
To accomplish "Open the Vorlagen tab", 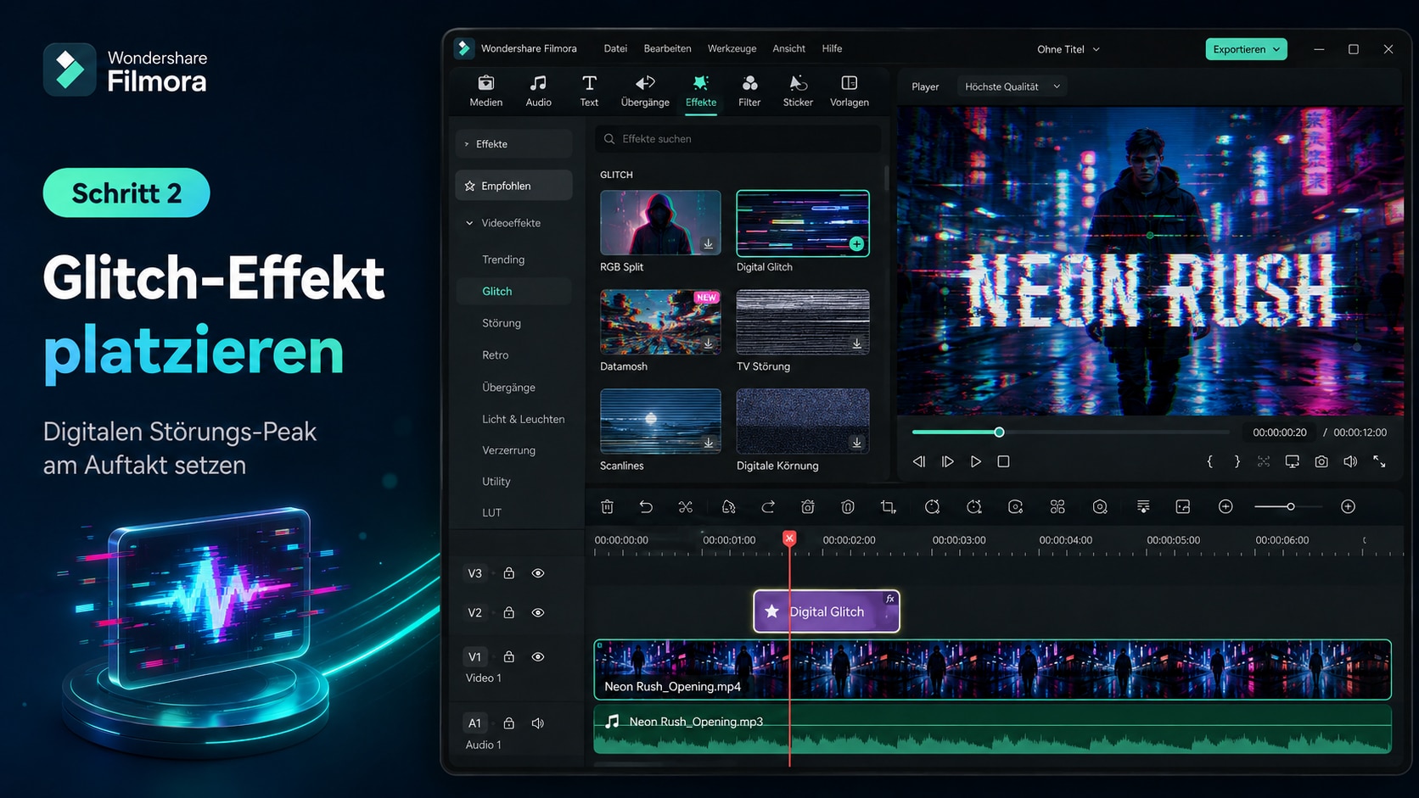I will 850,91.
